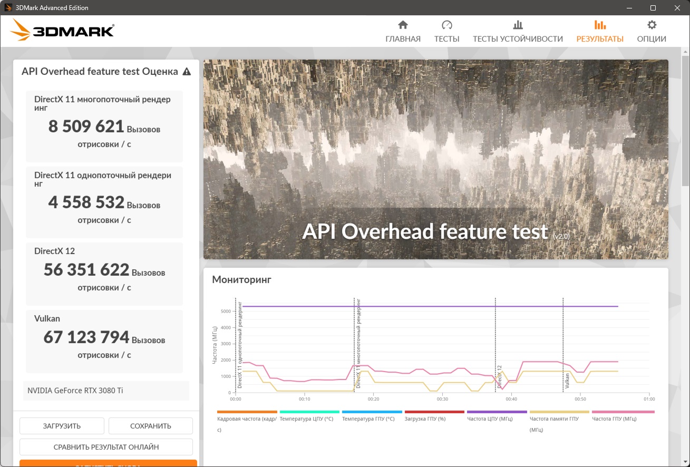
Task: Open the ОПЦИИ tab label
Action: click(652, 39)
